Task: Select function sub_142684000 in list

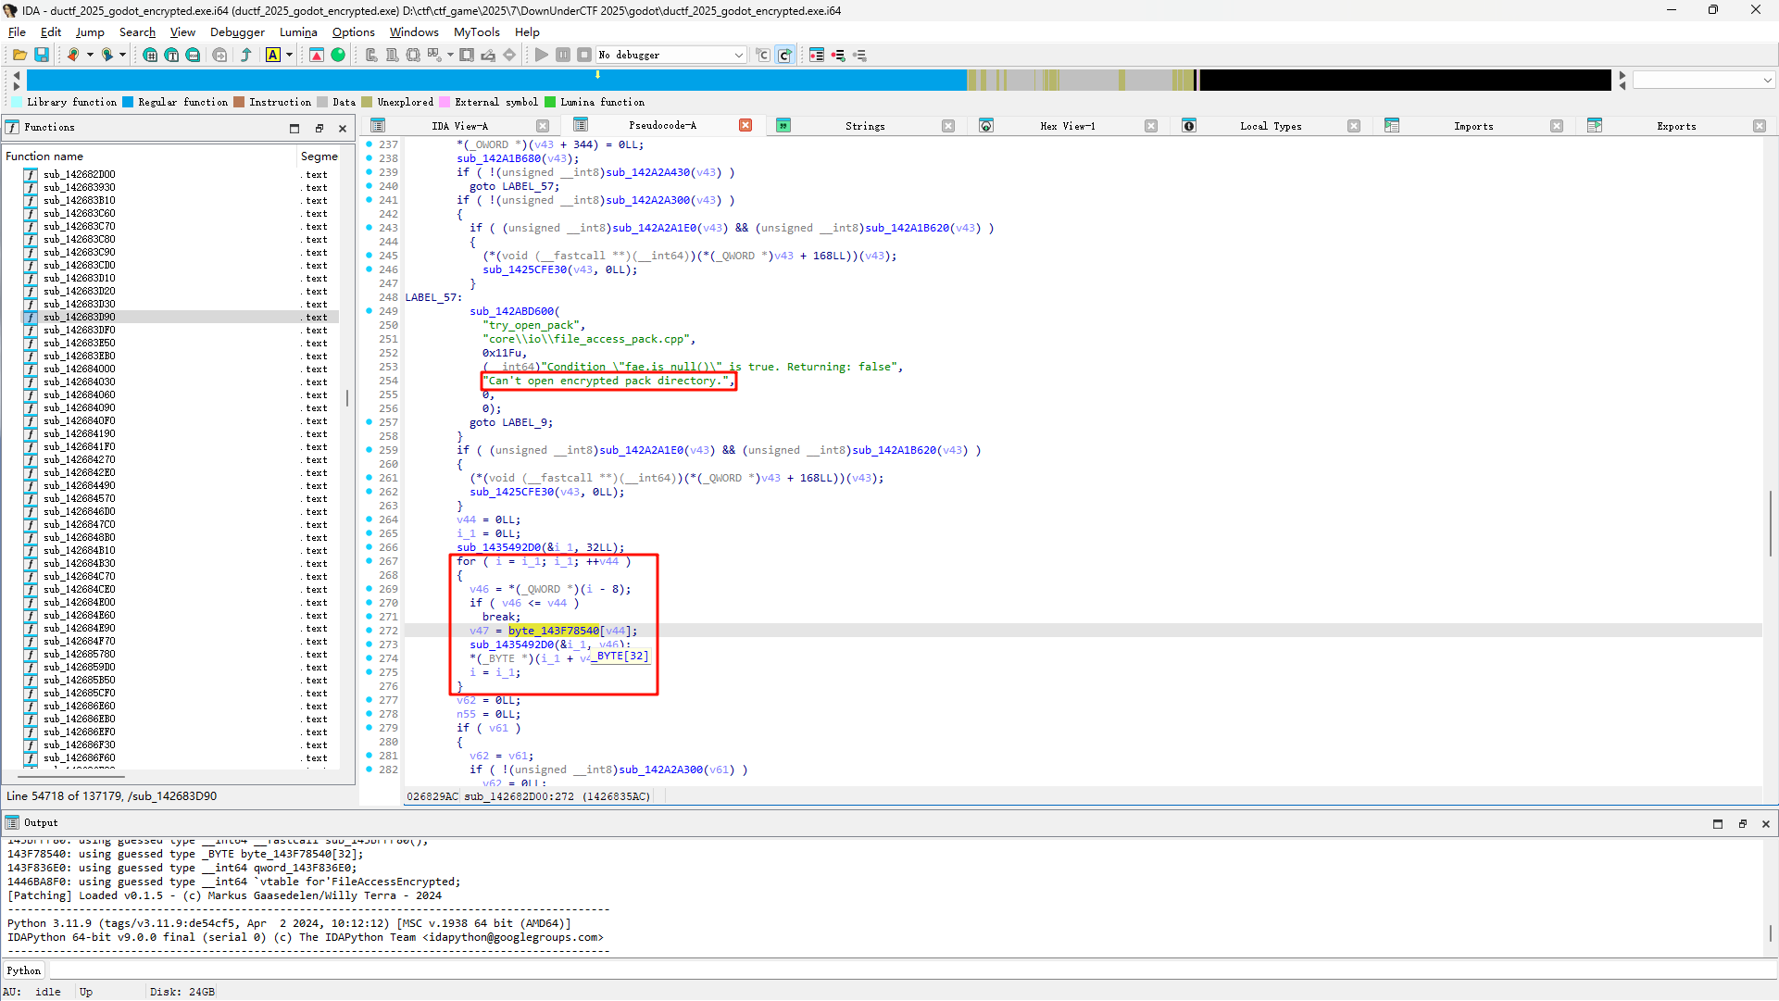Action: click(x=80, y=369)
